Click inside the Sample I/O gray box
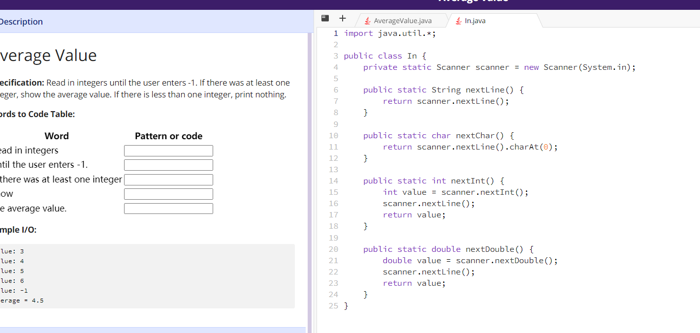Screen dimensions: 700x333 pos(148,275)
